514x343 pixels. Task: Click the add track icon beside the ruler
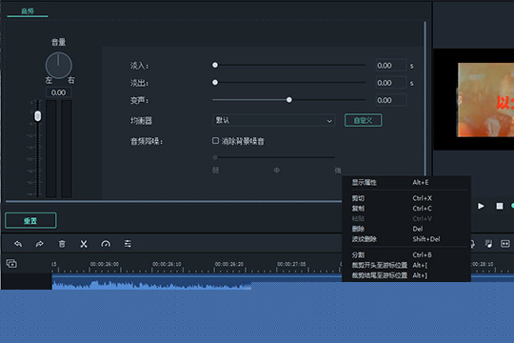click(11, 263)
